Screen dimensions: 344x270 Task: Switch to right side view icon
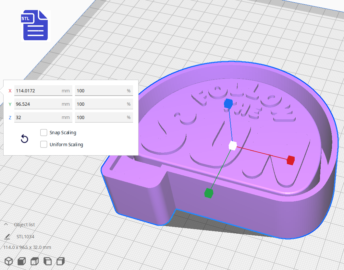pos(60,261)
